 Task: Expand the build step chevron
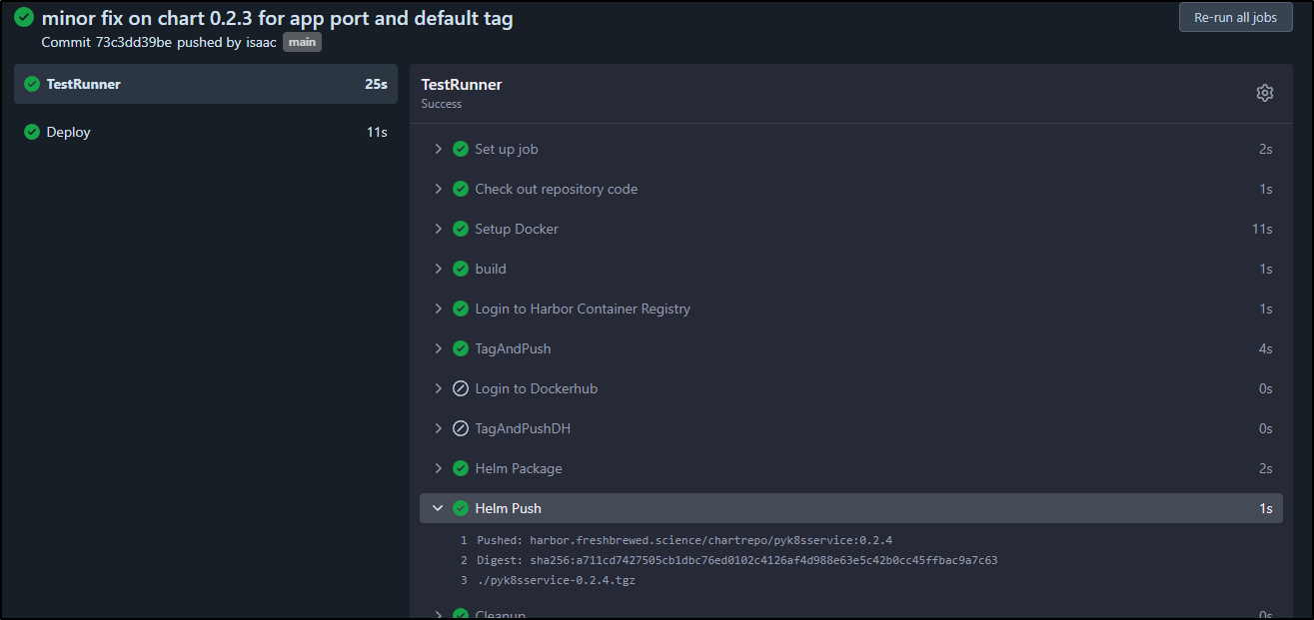tap(438, 269)
